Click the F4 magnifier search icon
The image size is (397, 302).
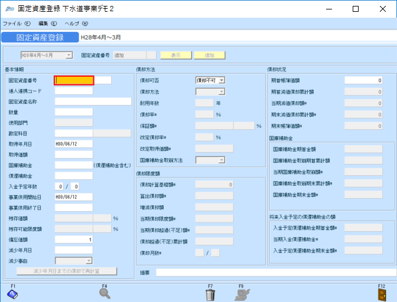pyautogui.click(x=105, y=294)
